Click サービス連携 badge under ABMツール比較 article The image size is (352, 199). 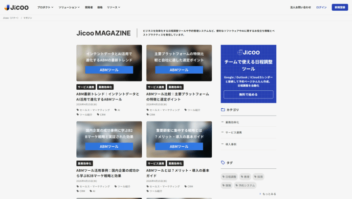tap(156, 87)
